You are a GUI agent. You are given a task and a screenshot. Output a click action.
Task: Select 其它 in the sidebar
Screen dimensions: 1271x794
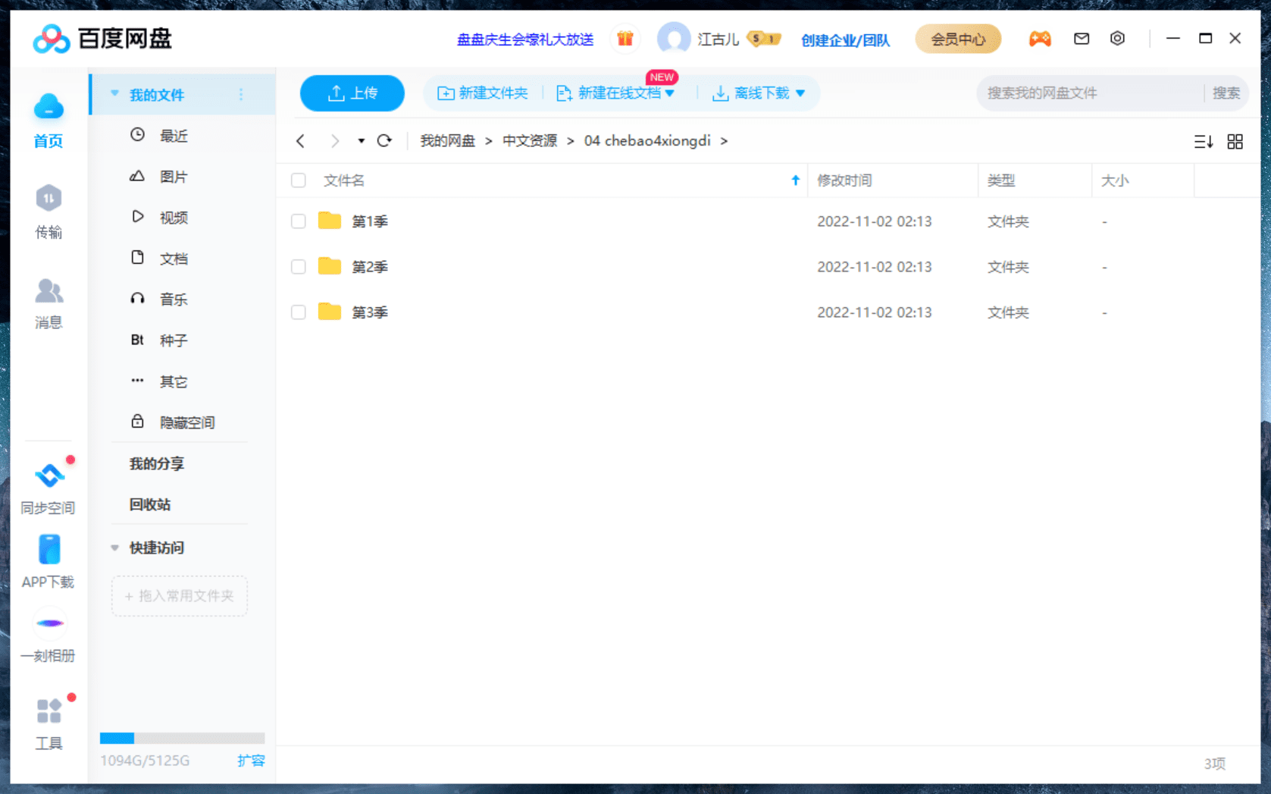click(174, 381)
